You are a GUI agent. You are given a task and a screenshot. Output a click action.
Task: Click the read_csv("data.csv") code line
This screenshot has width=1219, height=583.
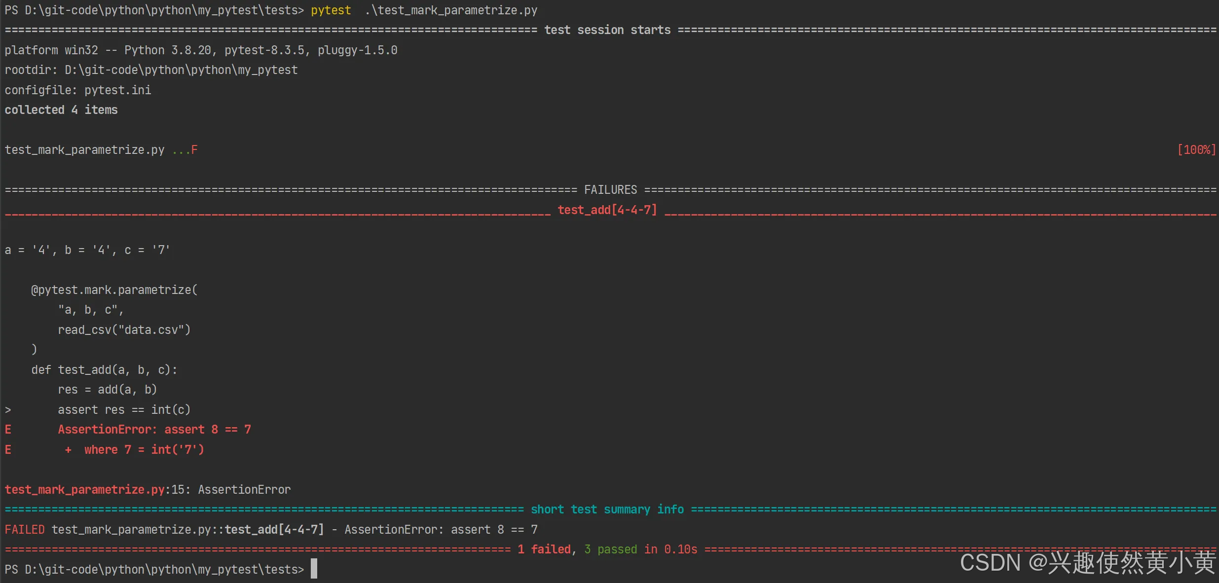124,330
